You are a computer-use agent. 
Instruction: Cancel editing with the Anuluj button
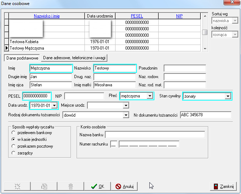click(x=124, y=186)
